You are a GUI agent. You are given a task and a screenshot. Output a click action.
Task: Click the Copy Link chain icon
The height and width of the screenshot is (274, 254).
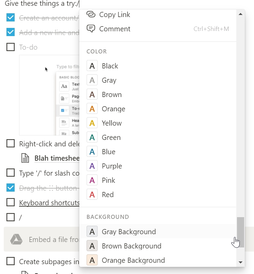[91, 15]
